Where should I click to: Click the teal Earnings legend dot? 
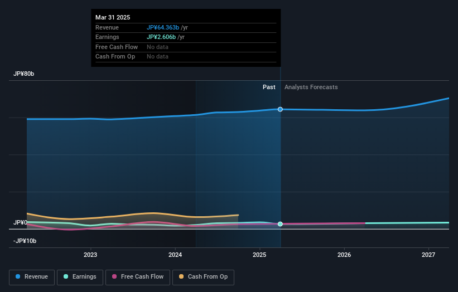(66, 276)
